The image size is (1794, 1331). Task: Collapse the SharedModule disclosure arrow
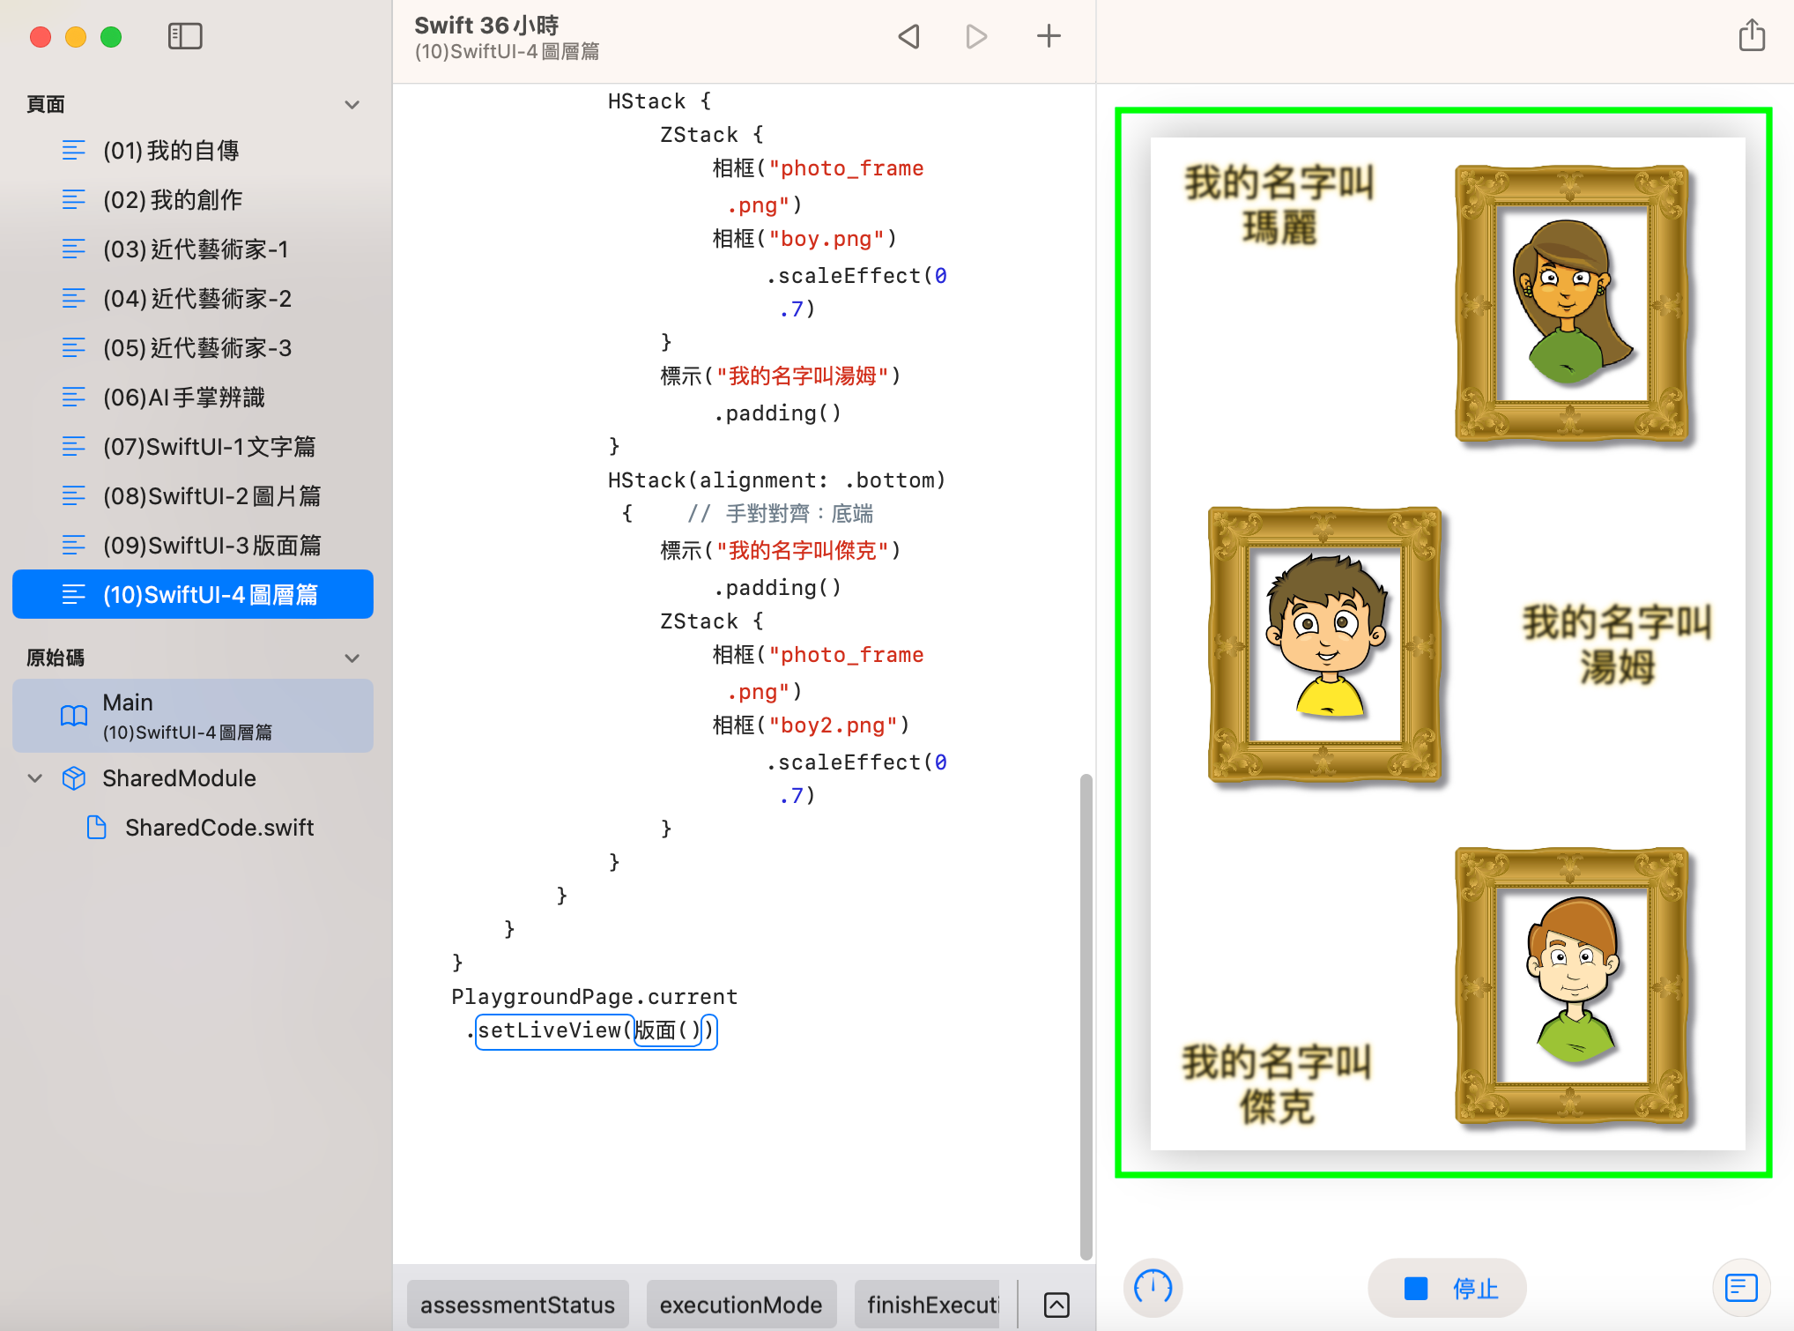[35, 778]
